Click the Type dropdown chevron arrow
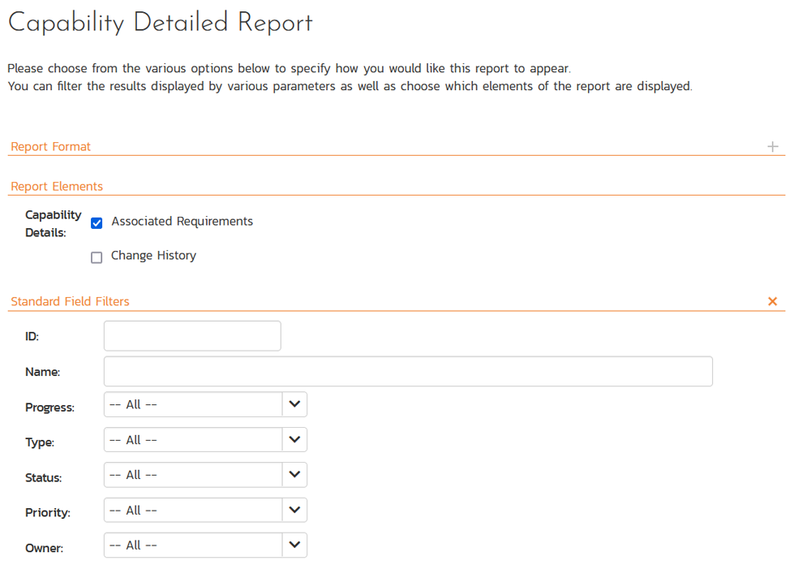This screenshot has height=565, width=811. click(294, 440)
